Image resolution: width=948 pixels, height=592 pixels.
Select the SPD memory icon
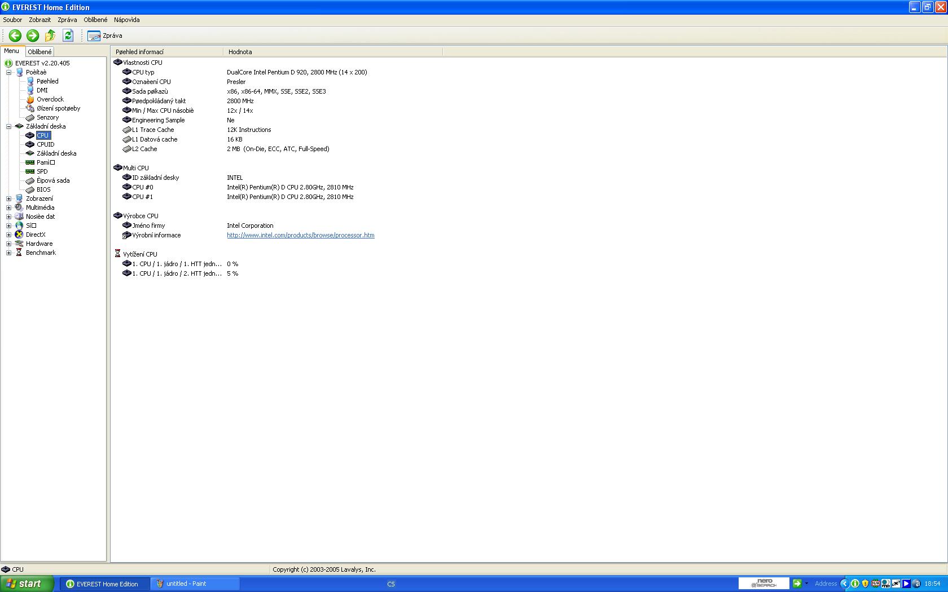pos(30,171)
